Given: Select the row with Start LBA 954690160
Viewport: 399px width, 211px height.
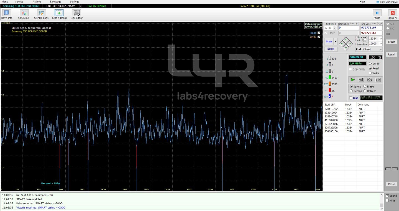Looking at the screenshot, I should click(353, 132).
